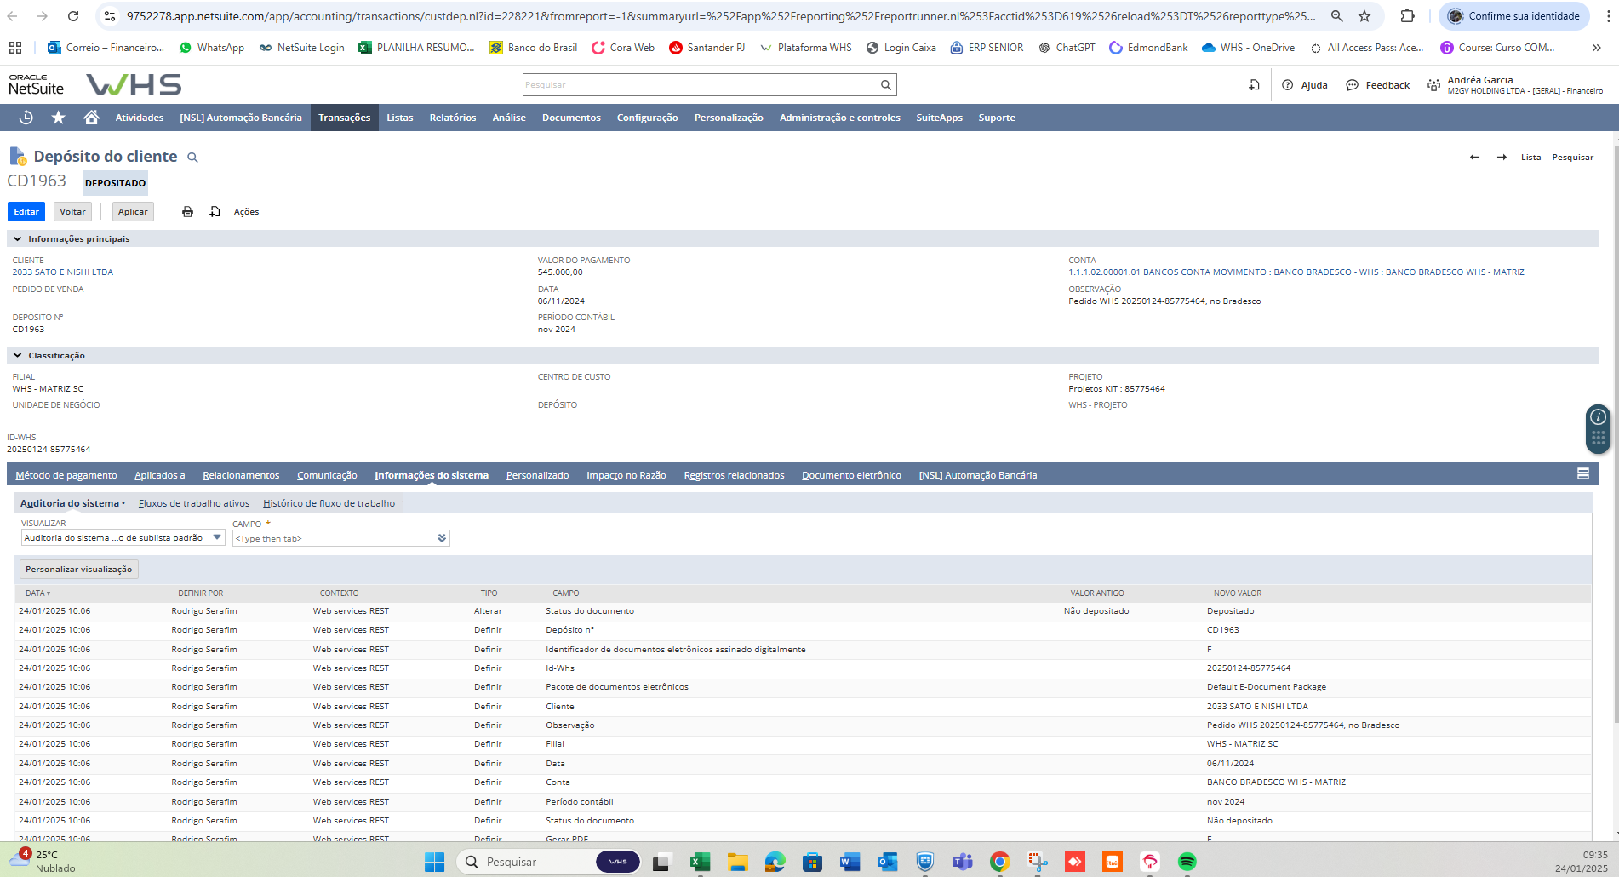The image size is (1619, 877).
Task: Toggle subtab layout icon at far right
Action: coord(1582,474)
